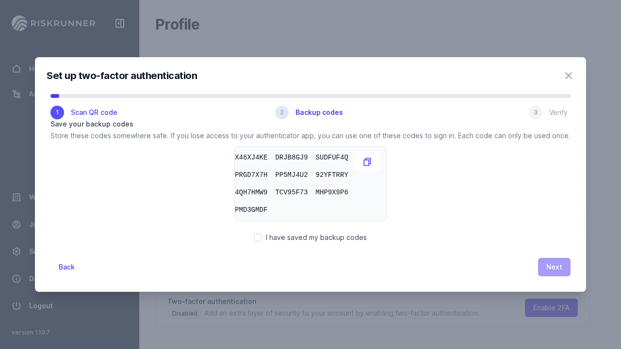
Task: Click the Back link
Action: point(66,267)
